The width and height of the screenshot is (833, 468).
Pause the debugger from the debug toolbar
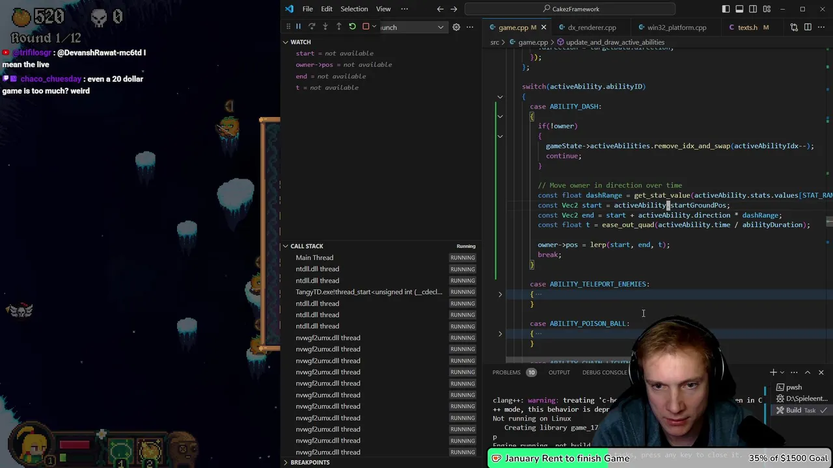[x=298, y=27]
